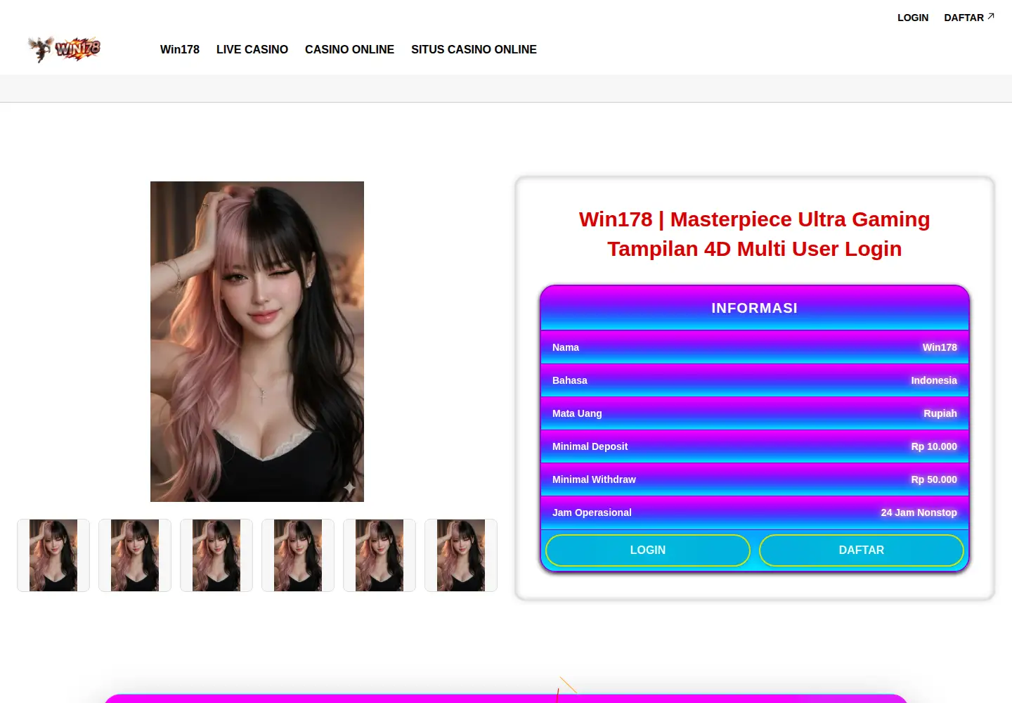Open the Win178 navigation menu item
The width and height of the screenshot is (1012, 703).
point(180,49)
